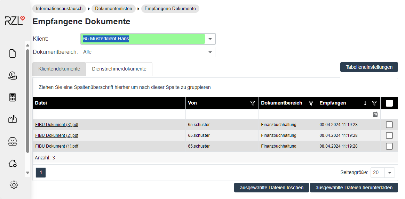Open settings gear at sidebar bottom
The height and width of the screenshot is (199, 405).
tap(14, 185)
